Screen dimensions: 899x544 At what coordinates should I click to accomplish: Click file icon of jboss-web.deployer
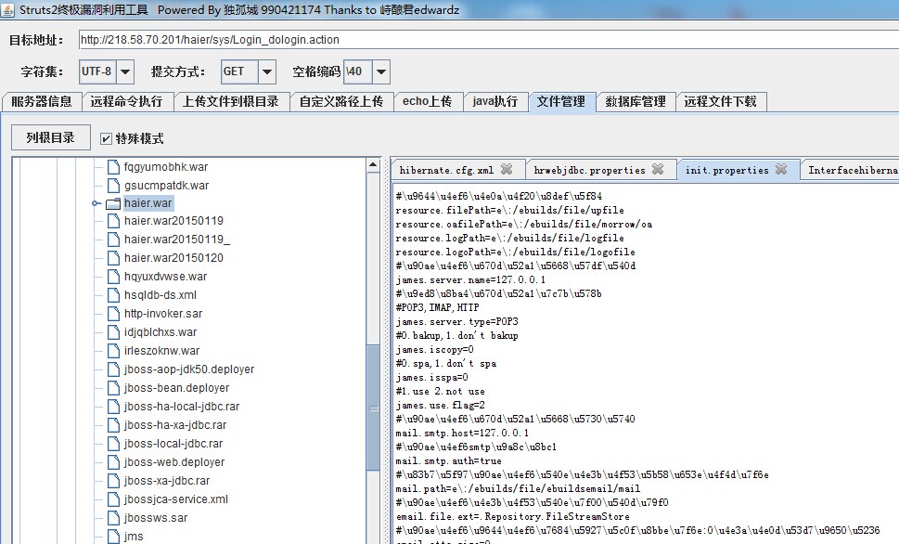tap(113, 462)
